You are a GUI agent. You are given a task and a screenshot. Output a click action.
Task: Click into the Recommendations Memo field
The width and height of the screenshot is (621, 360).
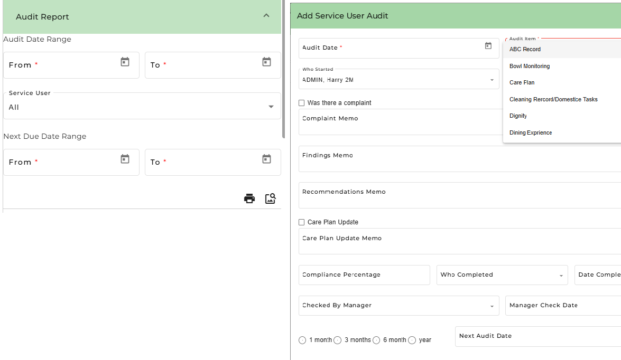[460, 195]
